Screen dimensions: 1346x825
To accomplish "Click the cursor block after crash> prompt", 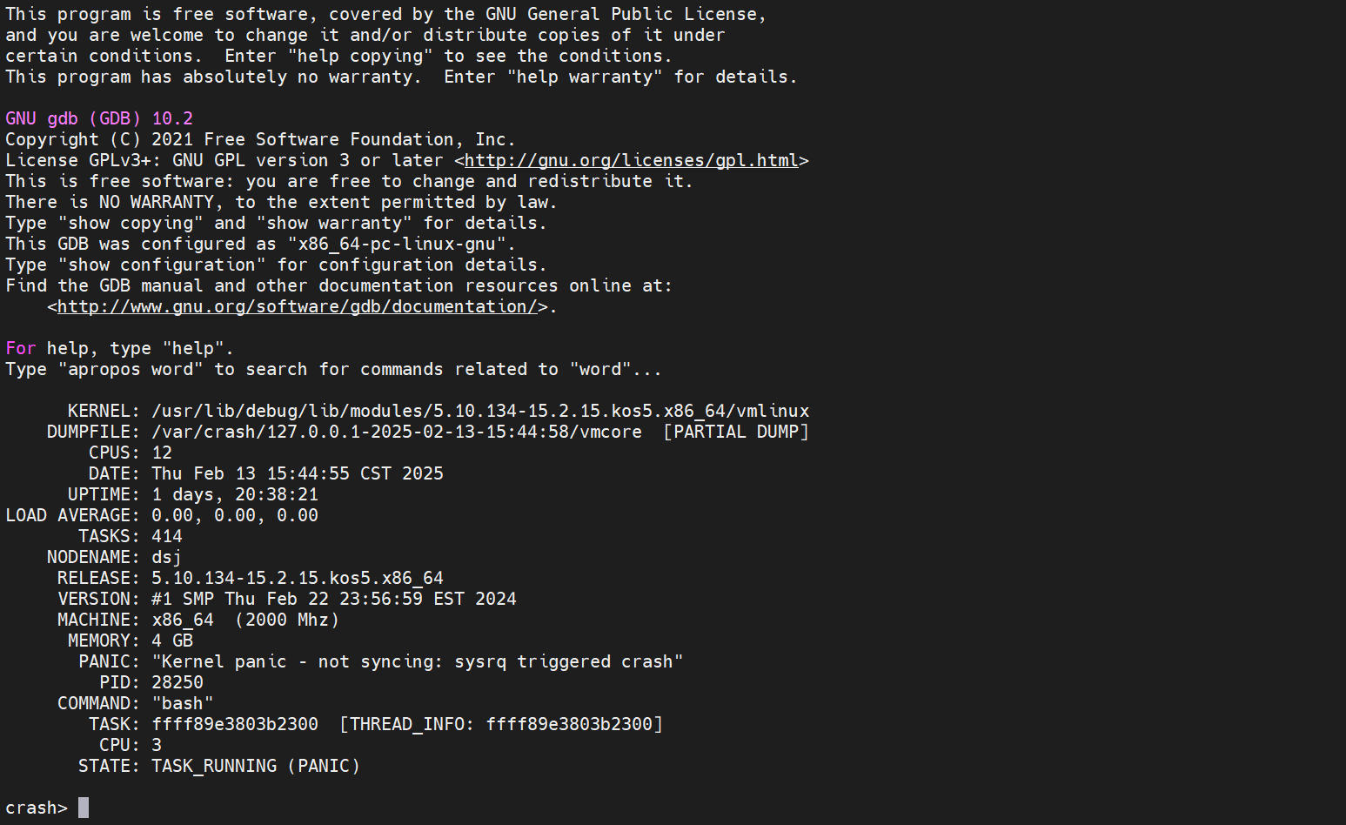I will click(x=84, y=808).
